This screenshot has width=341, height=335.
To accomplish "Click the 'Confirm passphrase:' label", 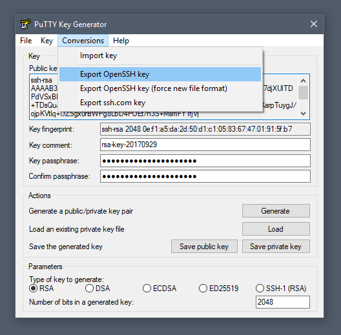I will pyautogui.click(x=59, y=176).
